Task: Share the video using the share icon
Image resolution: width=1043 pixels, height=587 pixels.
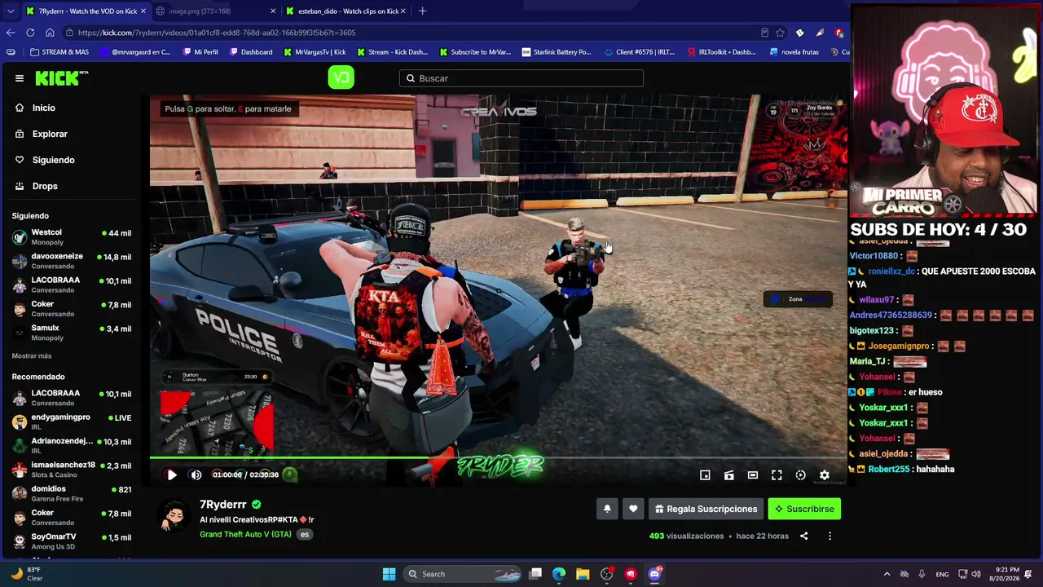Action: [x=803, y=536]
